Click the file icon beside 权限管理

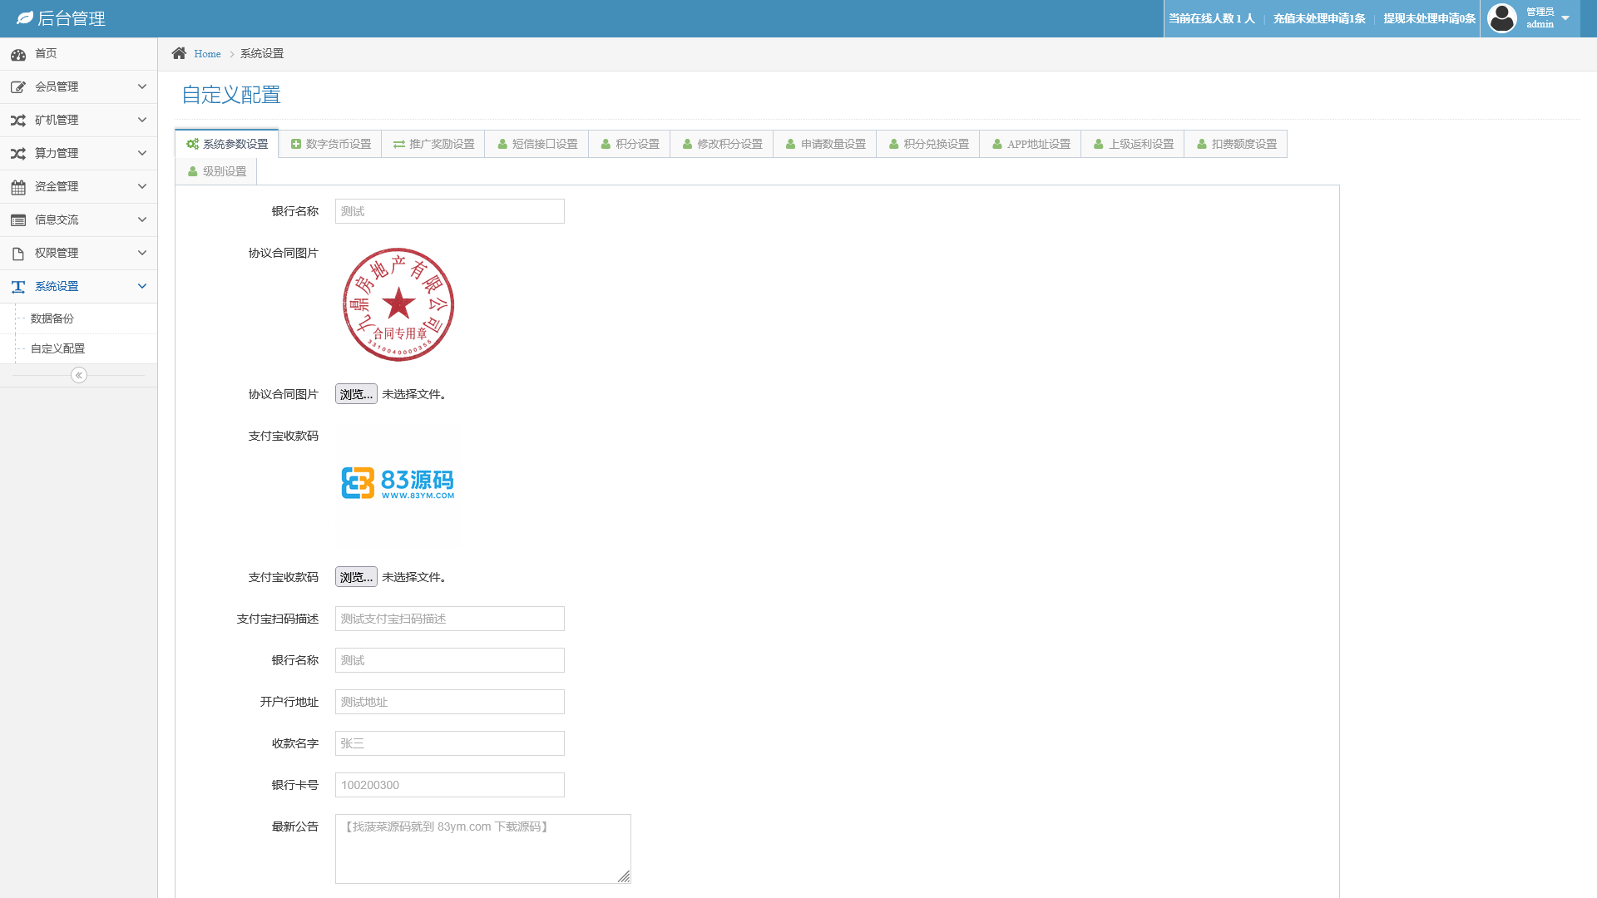18,254
